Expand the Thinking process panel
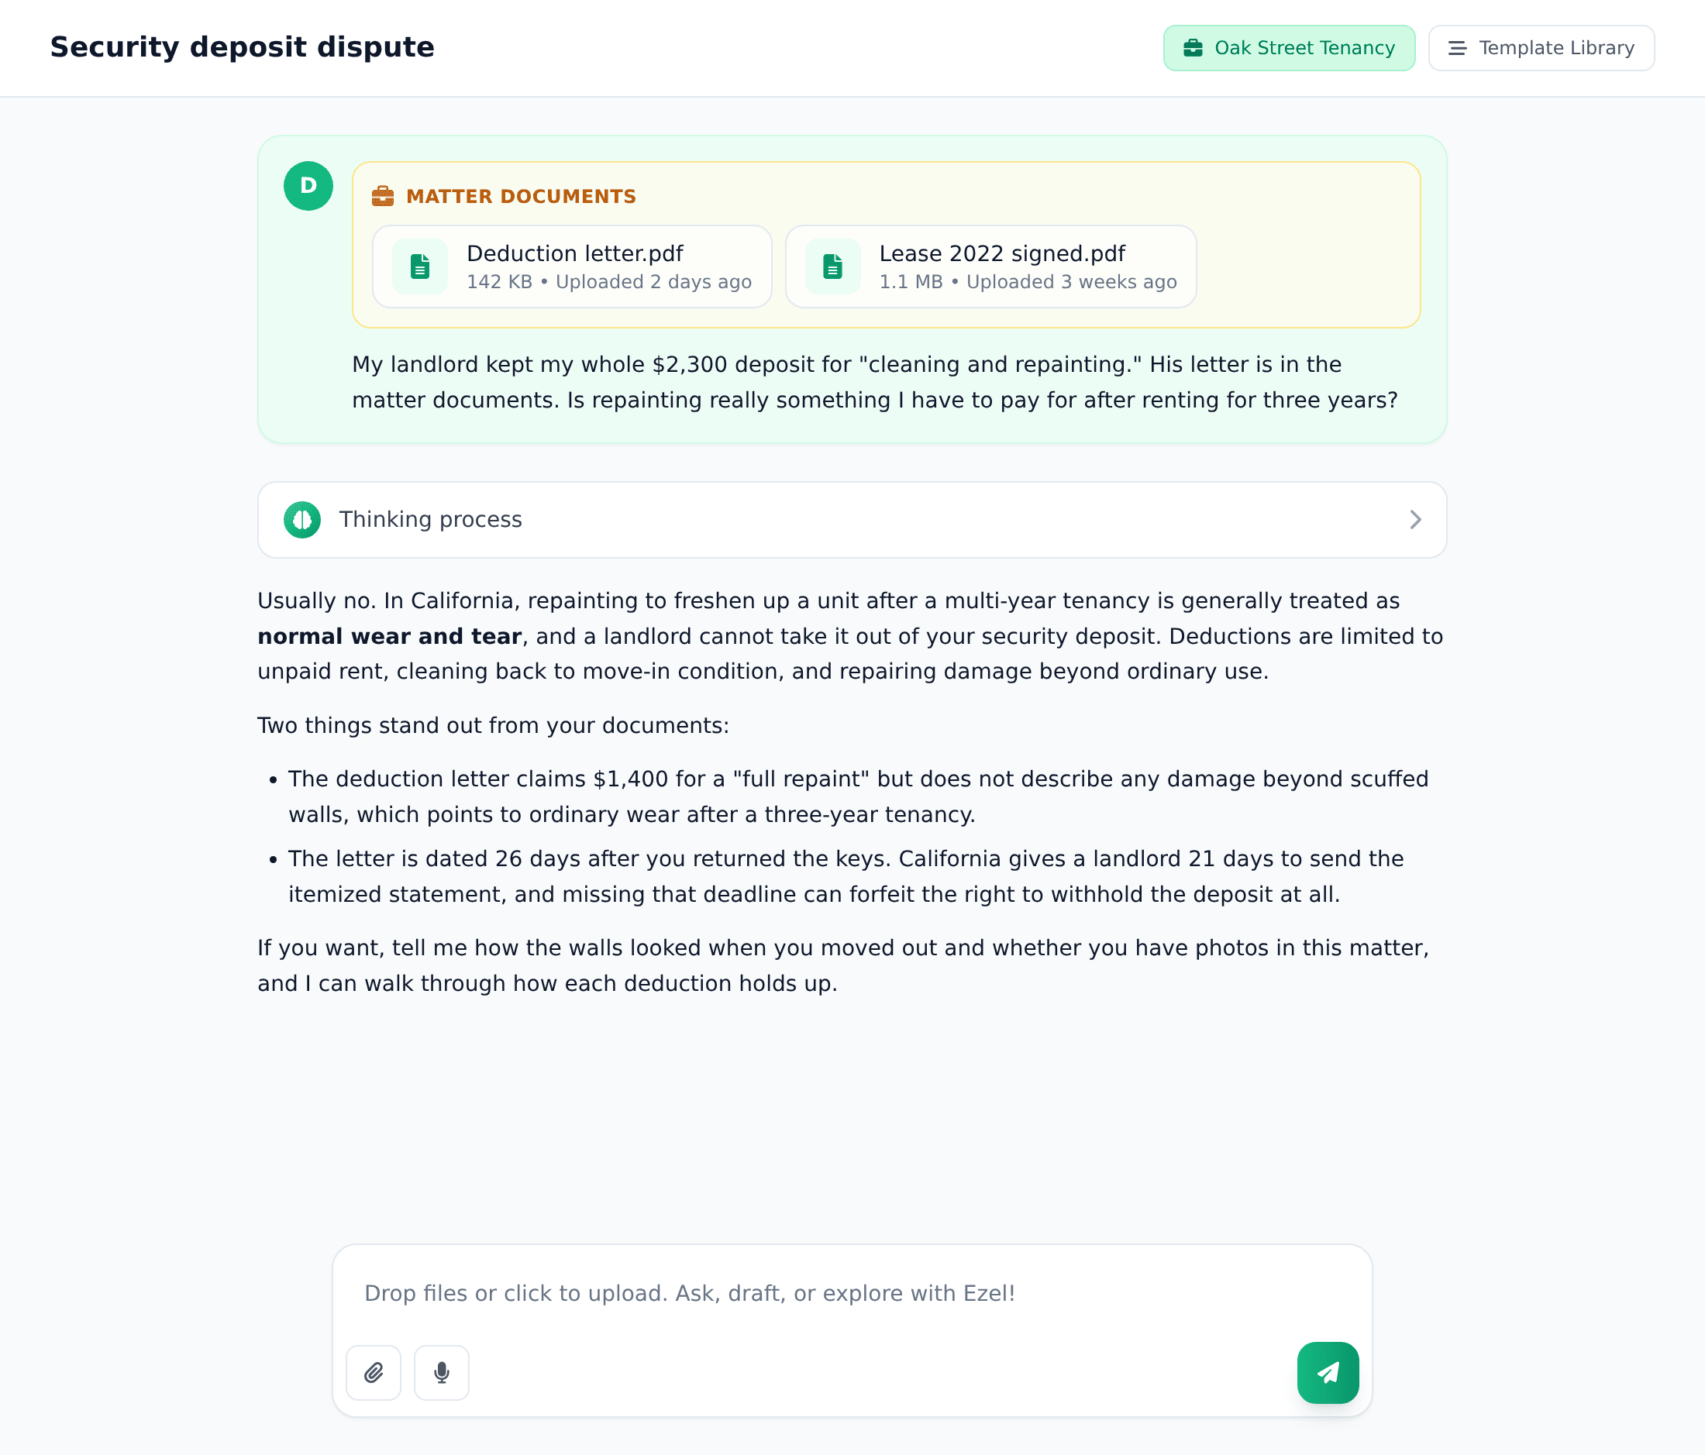Viewport: 1705px width, 1455px height. [x=852, y=520]
